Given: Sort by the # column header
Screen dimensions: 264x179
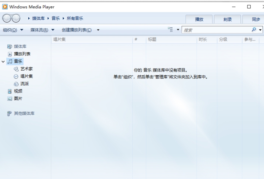Looking at the screenshot, I should [139, 40].
